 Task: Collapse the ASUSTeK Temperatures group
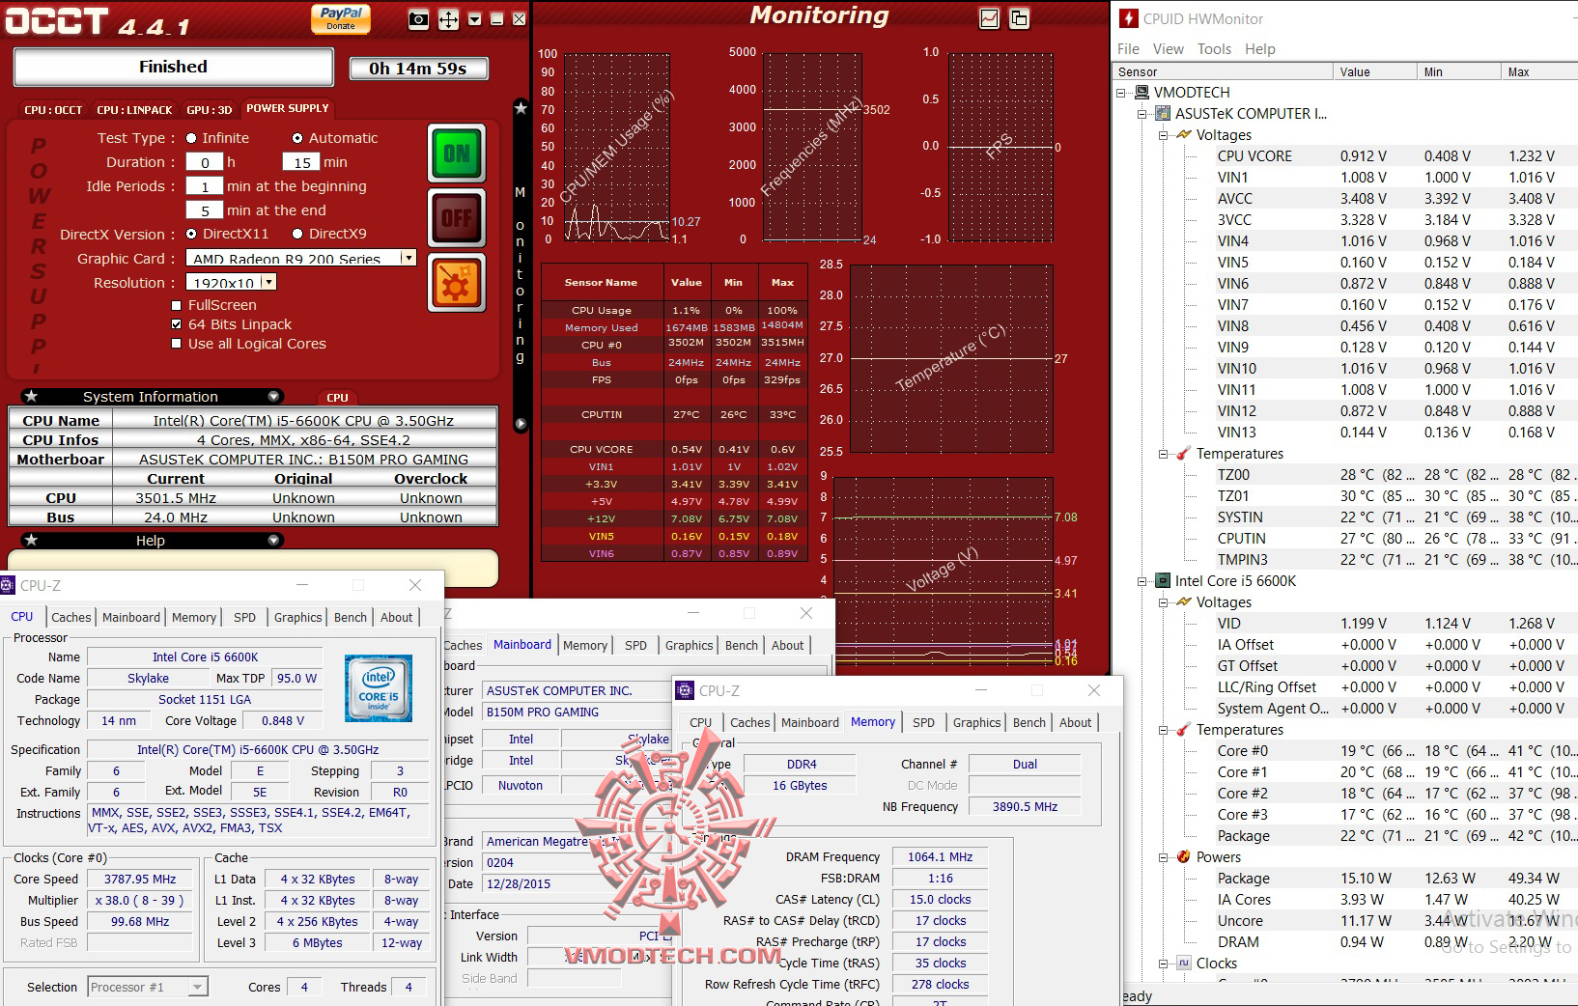[x=1164, y=454]
